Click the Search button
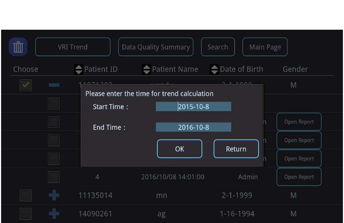Viewport: 344px width, 223px height. point(218,47)
